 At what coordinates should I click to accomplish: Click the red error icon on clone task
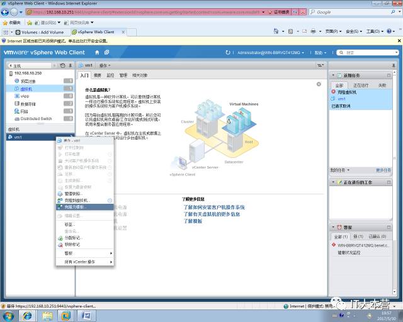pyautogui.click(x=333, y=92)
